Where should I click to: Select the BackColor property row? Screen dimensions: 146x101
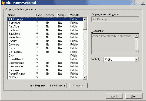coord(45,30)
